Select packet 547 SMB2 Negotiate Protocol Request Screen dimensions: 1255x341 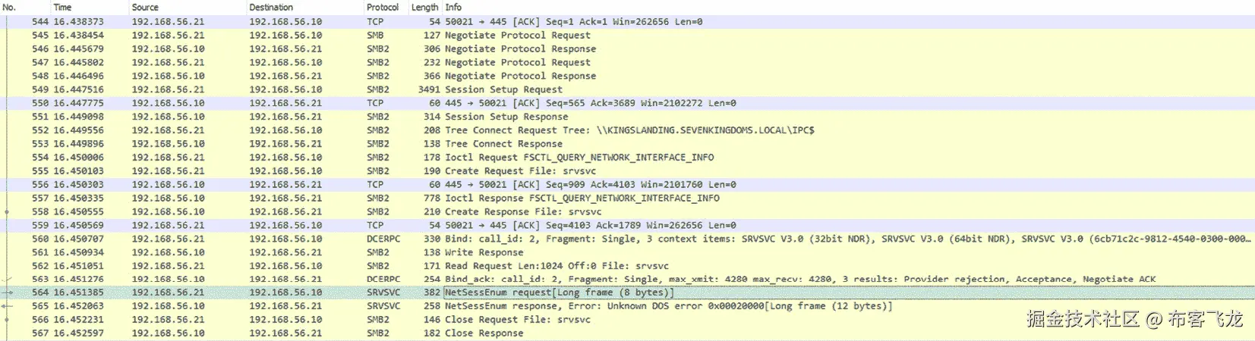(627, 62)
